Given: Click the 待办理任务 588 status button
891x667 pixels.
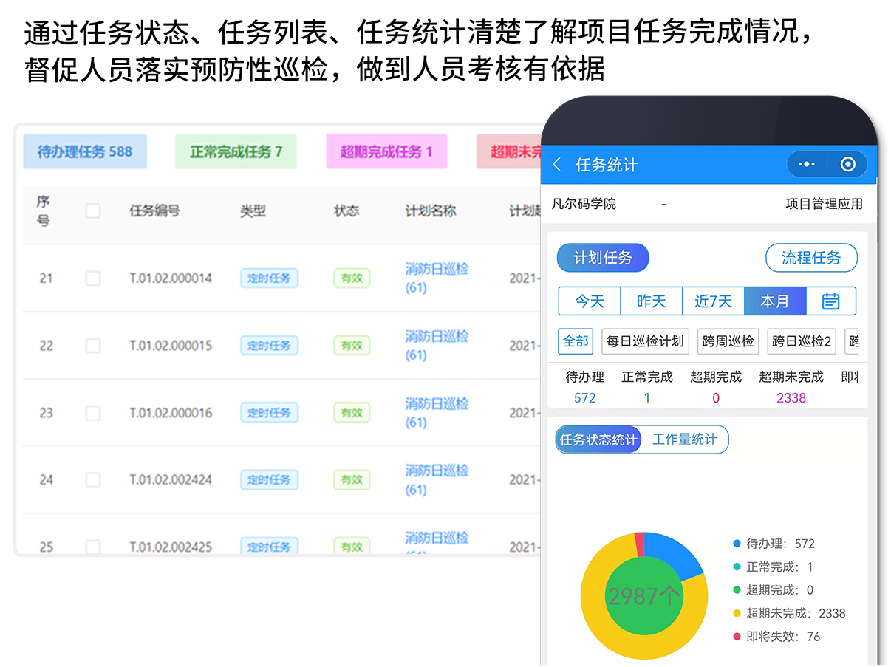Looking at the screenshot, I should pos(85,151).
